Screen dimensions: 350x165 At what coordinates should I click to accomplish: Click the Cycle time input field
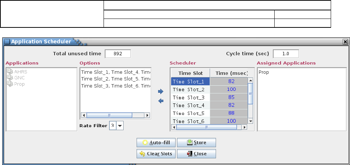point(286,54)
